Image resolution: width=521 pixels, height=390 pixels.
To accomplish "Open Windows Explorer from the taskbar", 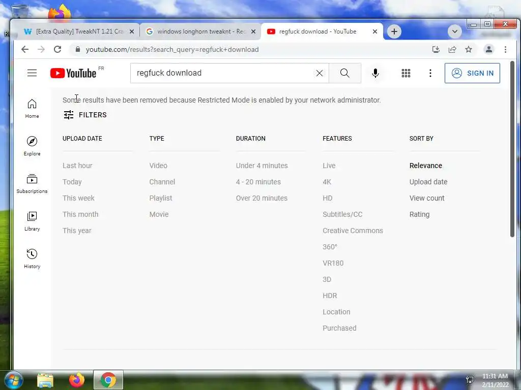I will tap(45, 380).
